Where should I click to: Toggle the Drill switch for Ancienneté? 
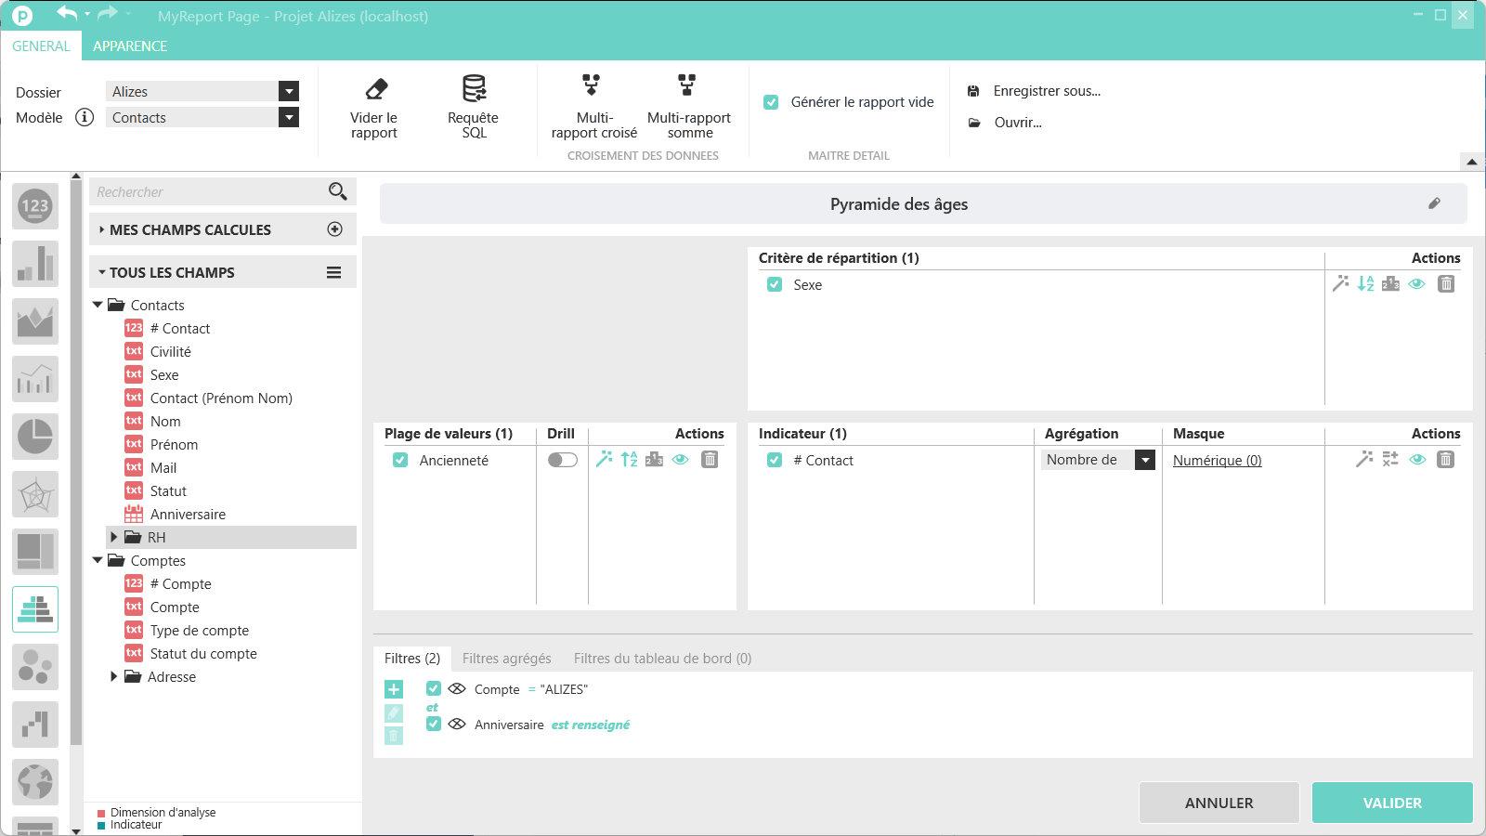[562, 460]
